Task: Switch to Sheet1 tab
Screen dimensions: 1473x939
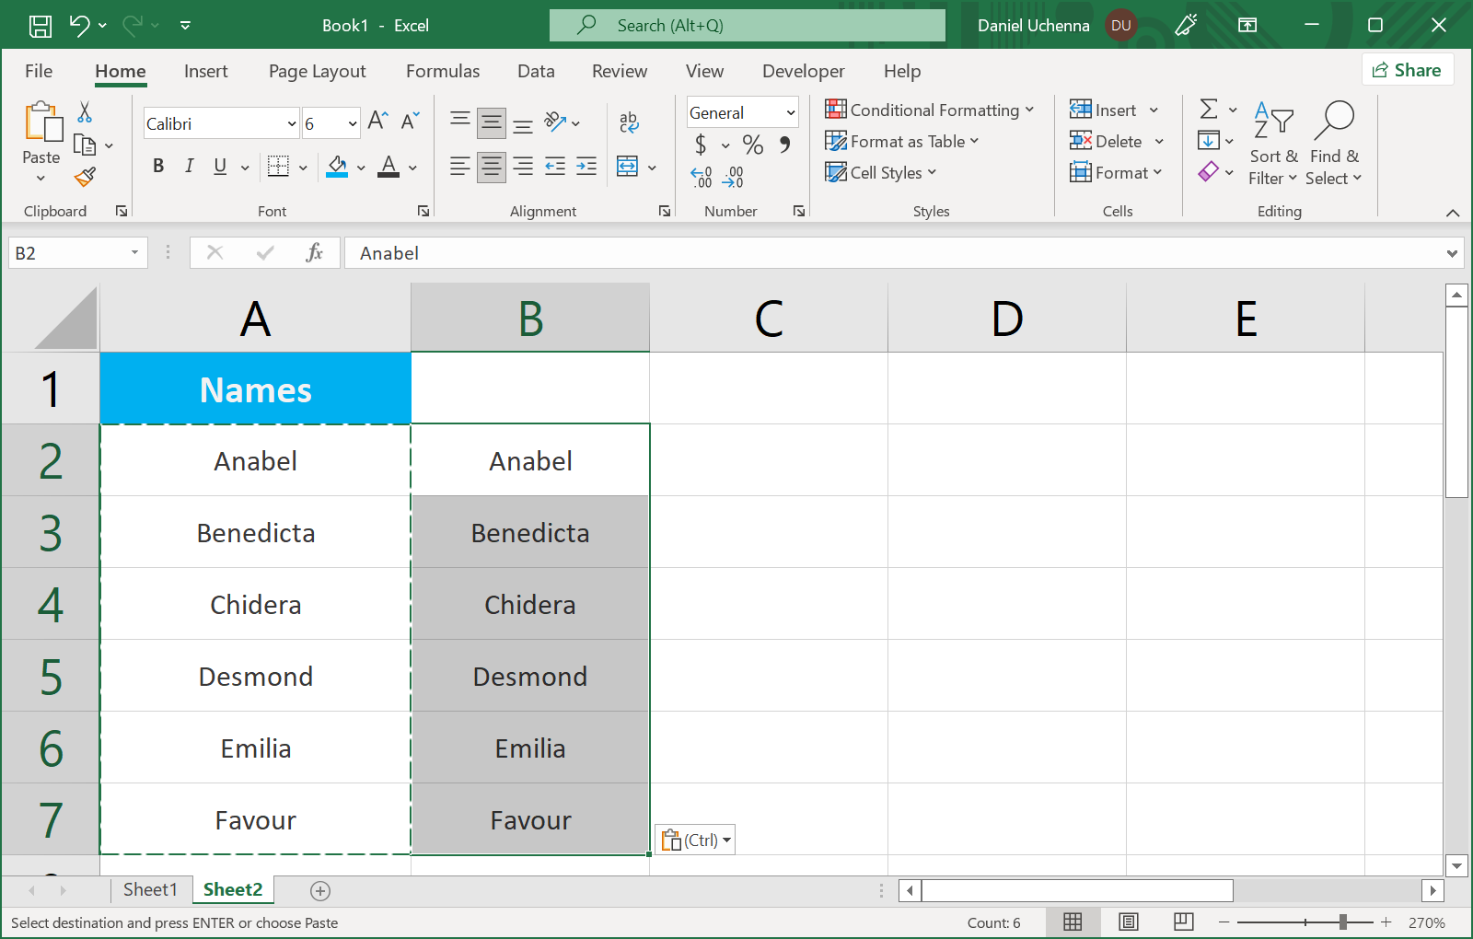Action: click(150, 889)
